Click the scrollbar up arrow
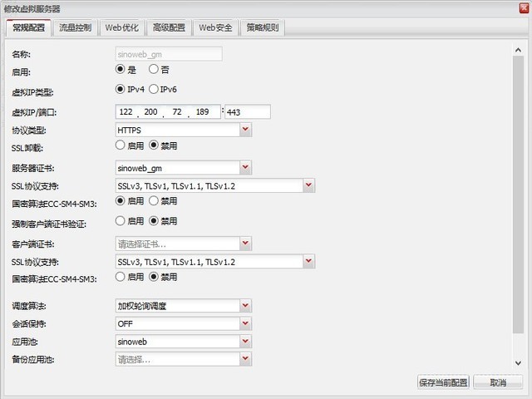Image resolution: width=532 pixels, height=399 pixels. (x=518, y=50)
